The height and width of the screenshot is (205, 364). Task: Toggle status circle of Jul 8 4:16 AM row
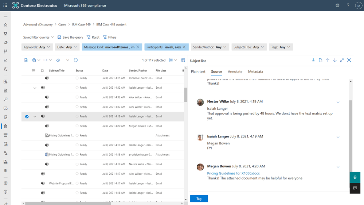77,193
